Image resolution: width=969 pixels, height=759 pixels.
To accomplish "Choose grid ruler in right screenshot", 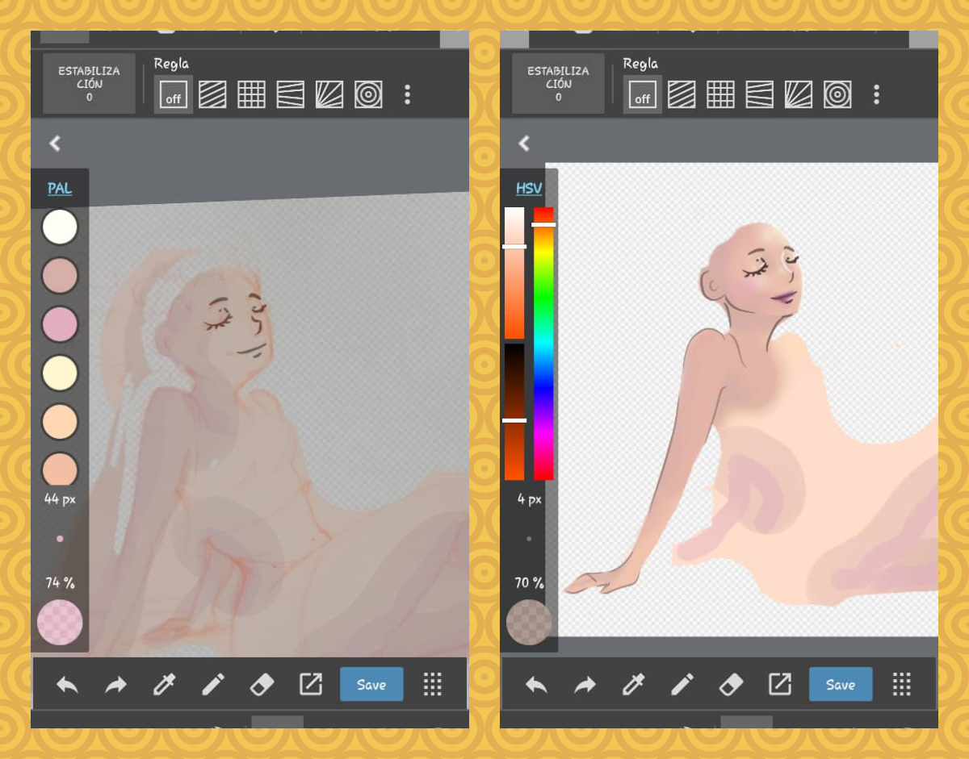I will coord(720,94).
